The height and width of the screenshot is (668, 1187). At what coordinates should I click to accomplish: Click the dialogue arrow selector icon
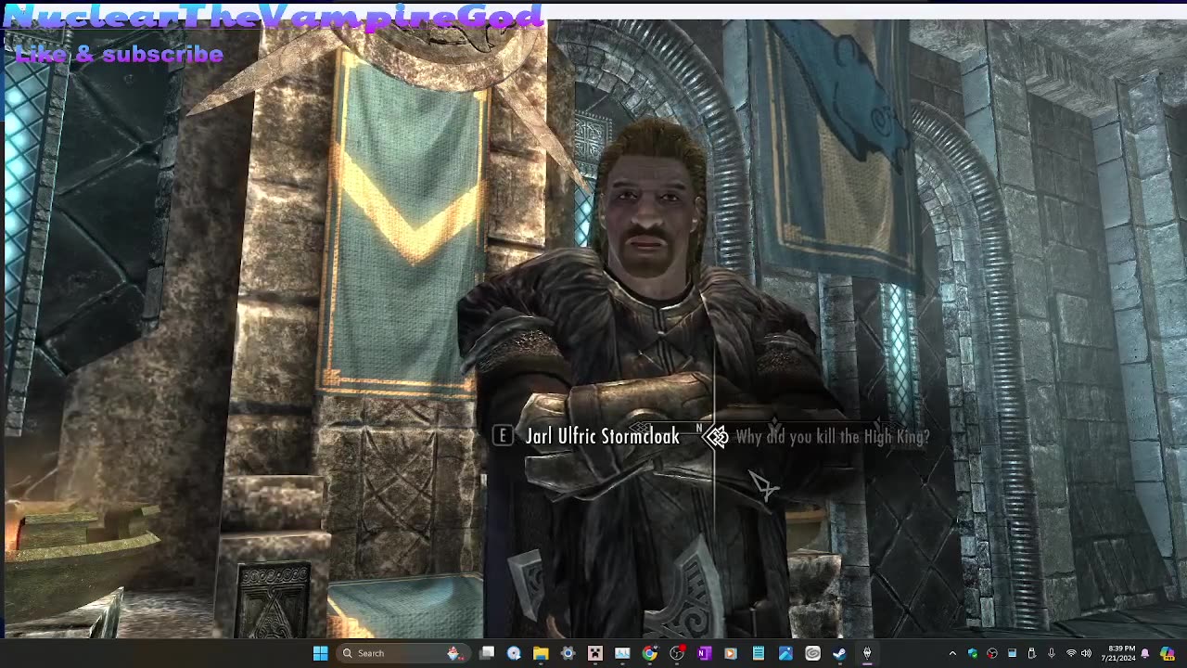coord(716,436)
